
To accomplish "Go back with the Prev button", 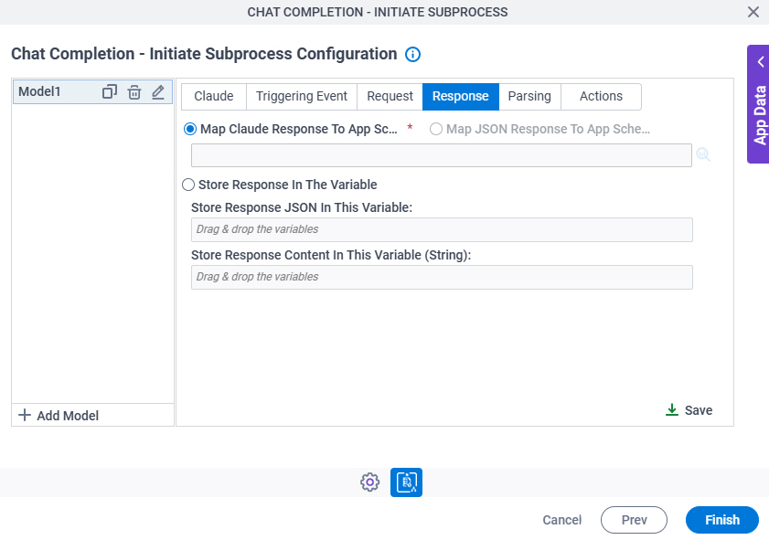I will [x=635, y=520].
